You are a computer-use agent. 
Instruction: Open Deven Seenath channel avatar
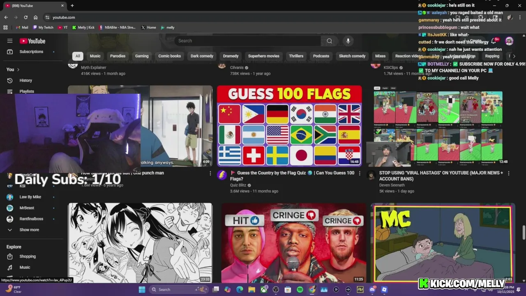(371, 175)
